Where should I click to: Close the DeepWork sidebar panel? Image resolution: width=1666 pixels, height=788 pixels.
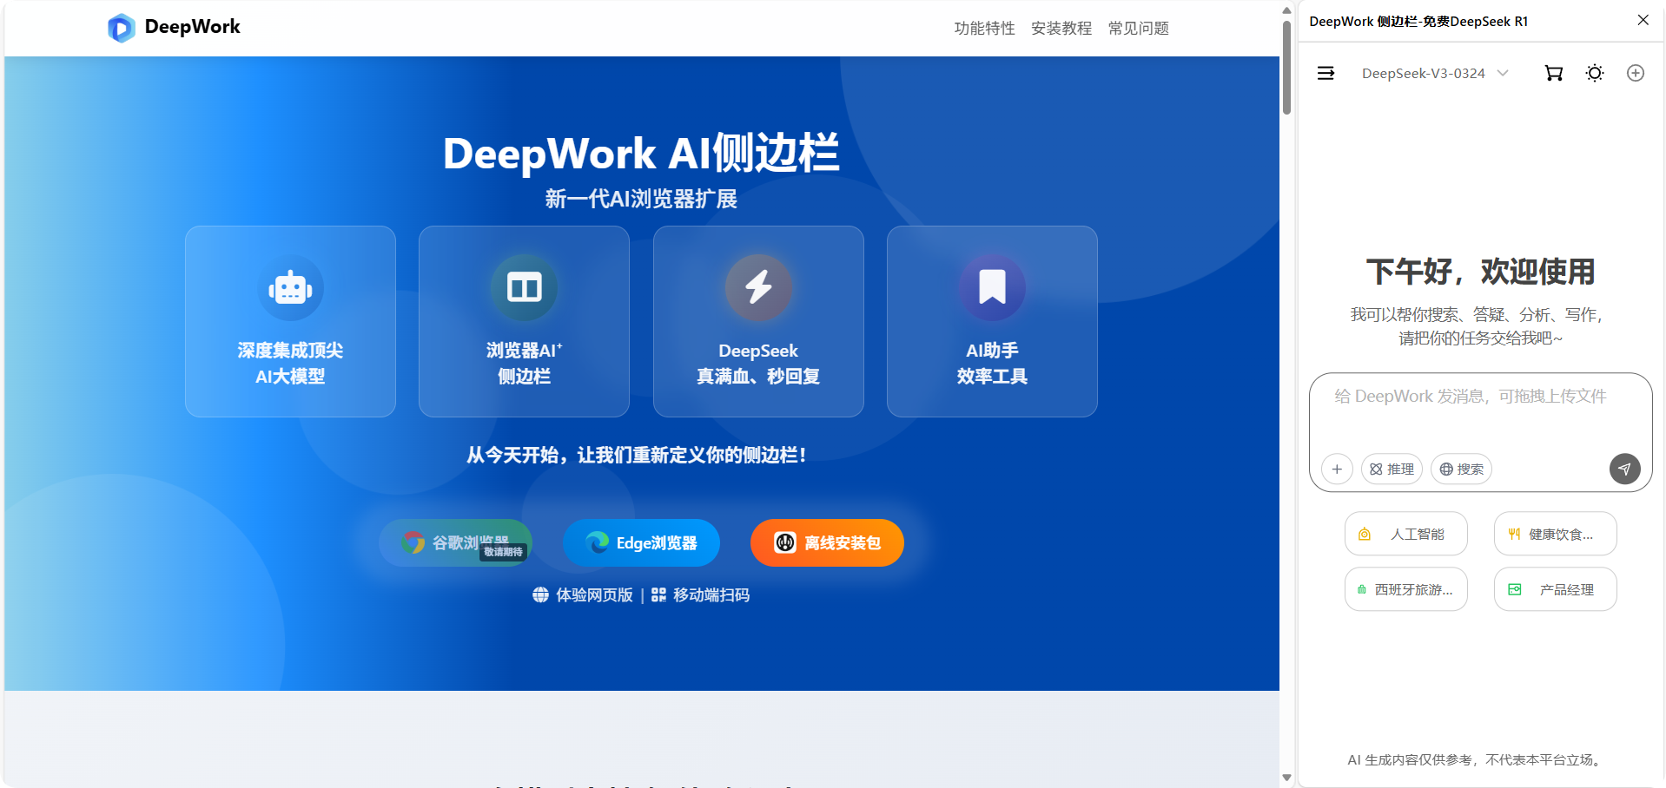(1643, 20)
